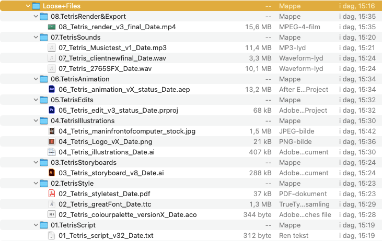This screenshot has height=241, width=382.
Task: Collapse the 01.TetrisScript folder
Action: (x=36, y=225)
